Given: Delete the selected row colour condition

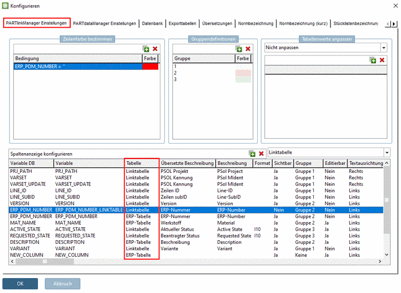Looking at the screenshot, I should coord(155,49).
